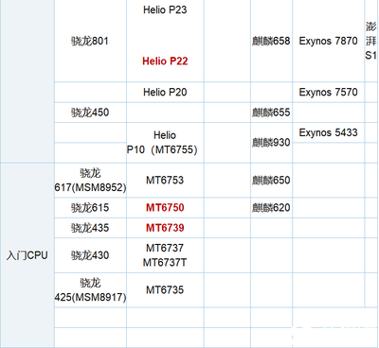Click the MT6753 cell
The image size is (379, 348).
[165, 181]
